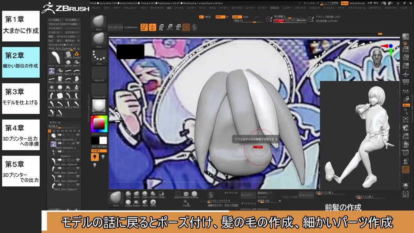Image resolution: width=414 pixels, height=233 pixels.
Task: Pick the Clay brush in bottom shelf
Action: coord(129,195)
